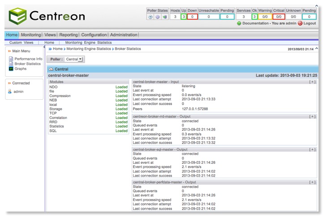323x216 pixels.
Task: Click the green Documentation help icon
Action: [239, 23]
